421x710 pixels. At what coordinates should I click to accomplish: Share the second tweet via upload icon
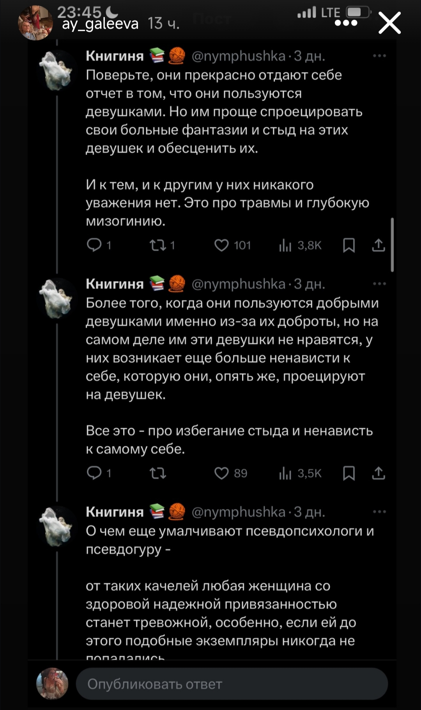pos(379,473)
